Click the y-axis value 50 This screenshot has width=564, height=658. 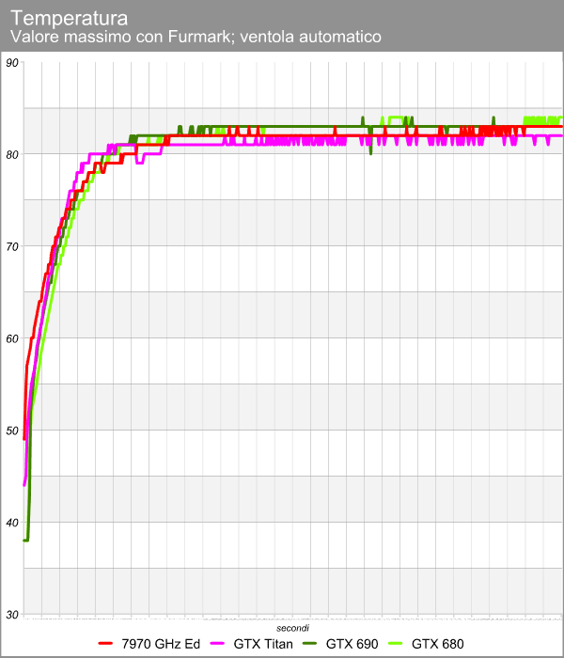coord(12,431)
